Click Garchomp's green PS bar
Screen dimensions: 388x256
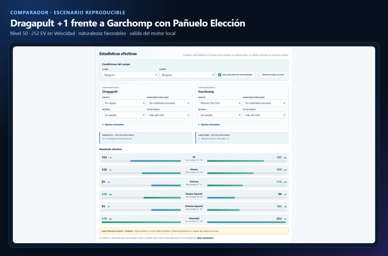coord(236,161)
